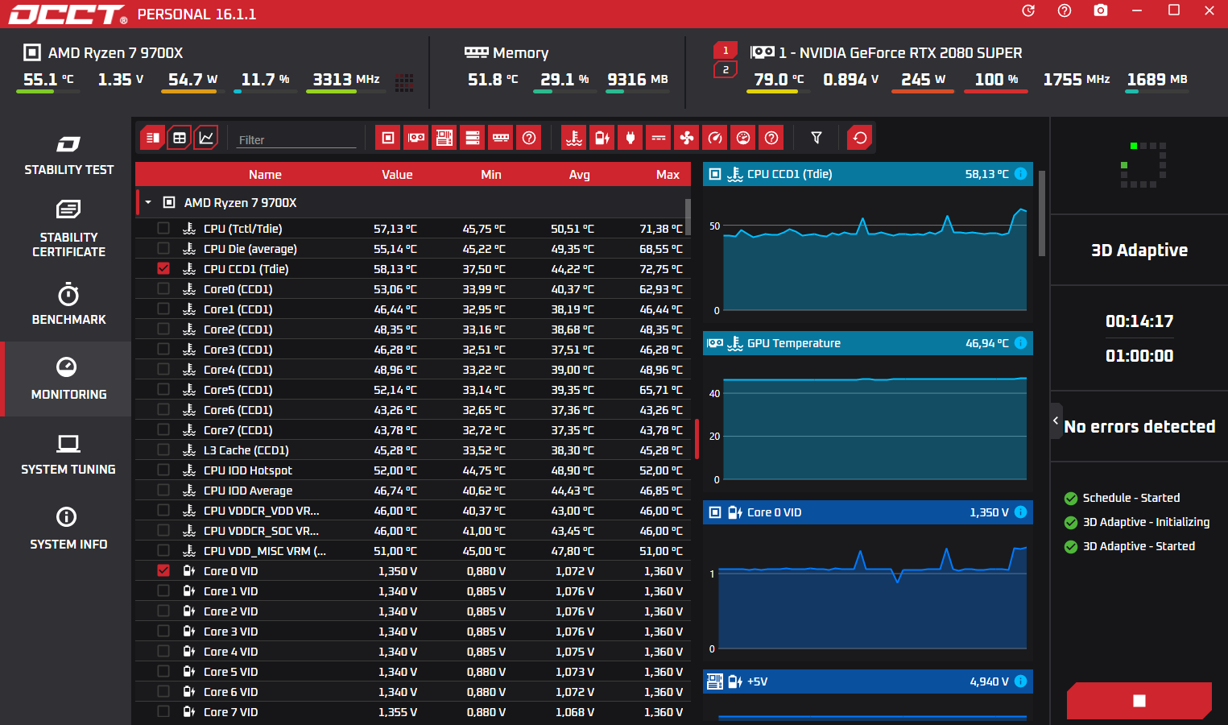Toggle the temperature sensor filter icon
The width and height of the screenshot is (1228, 725).
tap(574, 138)
